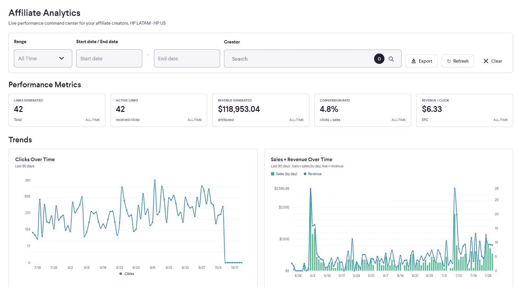This screenshot has height=287, width=519.
Task: Click the 7/12 label on sales chart axis
Action: point(459,276)
